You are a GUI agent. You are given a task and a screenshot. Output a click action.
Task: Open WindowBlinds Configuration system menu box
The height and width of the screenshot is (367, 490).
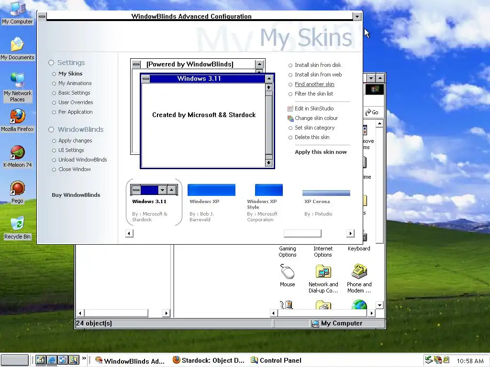click(42, 16)
